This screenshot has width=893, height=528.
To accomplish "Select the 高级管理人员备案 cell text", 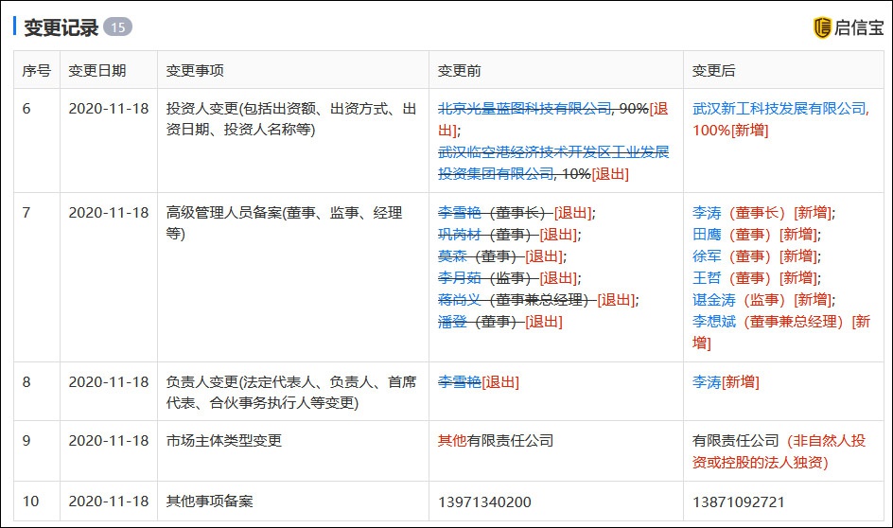I will click(x=284, y=223).
